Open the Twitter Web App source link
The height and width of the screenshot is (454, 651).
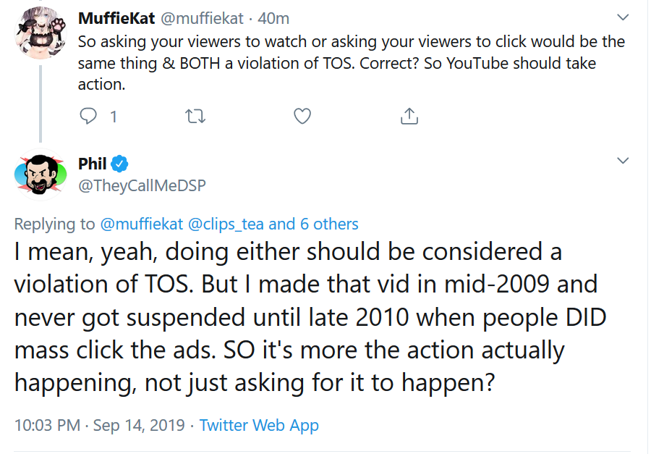click(x=259, y=425)
